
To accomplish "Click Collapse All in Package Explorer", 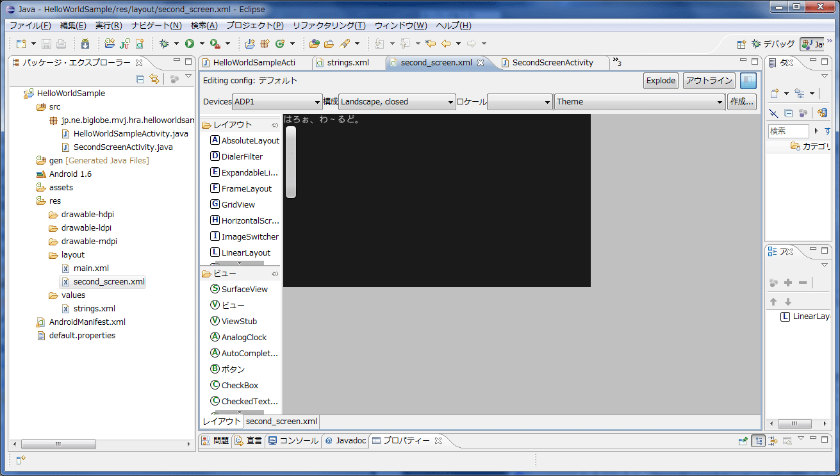I will 140,79.
